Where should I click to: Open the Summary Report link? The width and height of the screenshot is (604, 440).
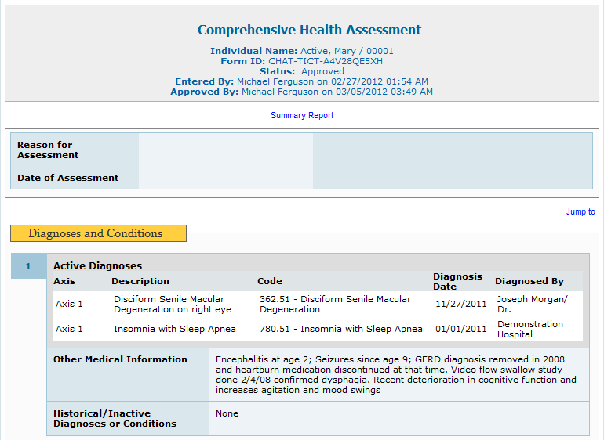click(302, 115)
